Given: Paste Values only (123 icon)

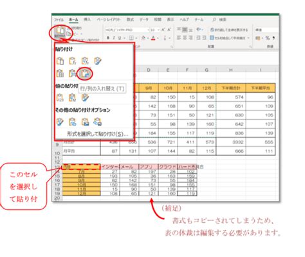Looking at the screenshot, I should click(60, 98).
